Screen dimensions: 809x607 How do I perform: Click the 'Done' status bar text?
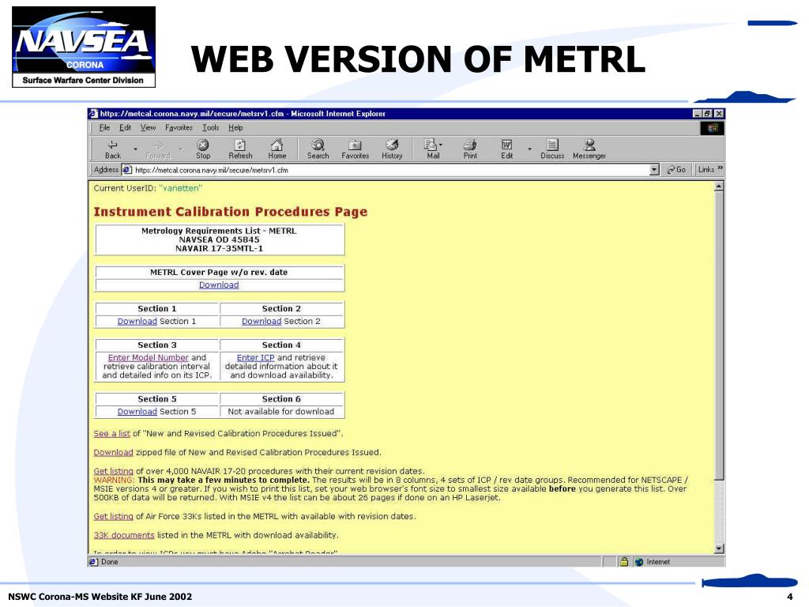point(109,562)
